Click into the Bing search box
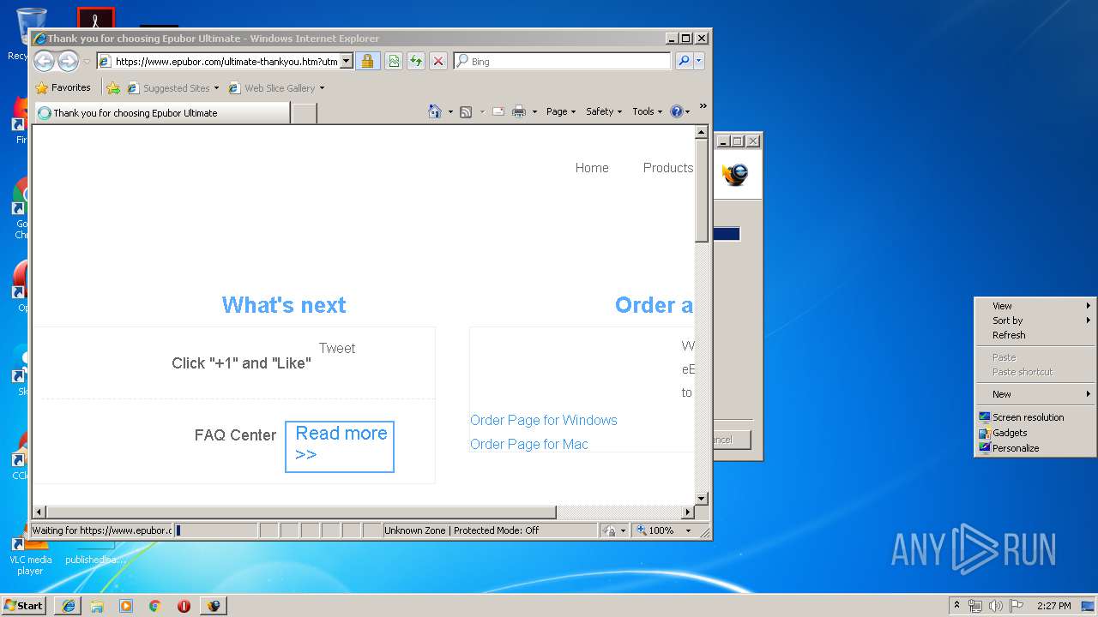The image size is (1098, 617). (563, 61)
